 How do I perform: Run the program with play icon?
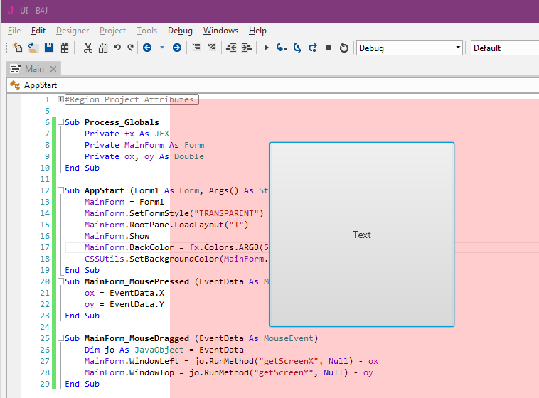267,48
